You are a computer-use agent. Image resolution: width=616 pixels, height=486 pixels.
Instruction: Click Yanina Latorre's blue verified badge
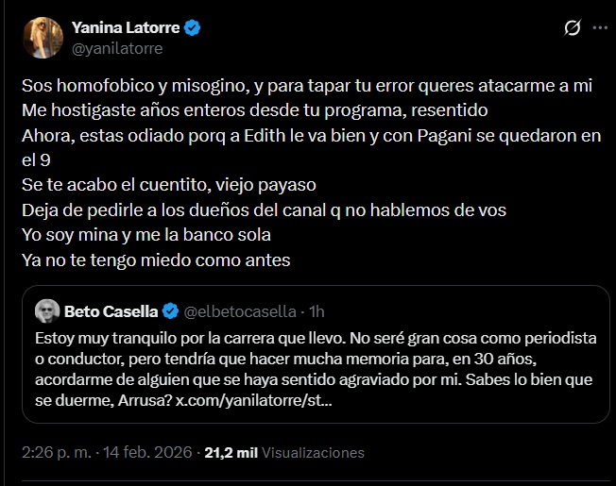192,27
